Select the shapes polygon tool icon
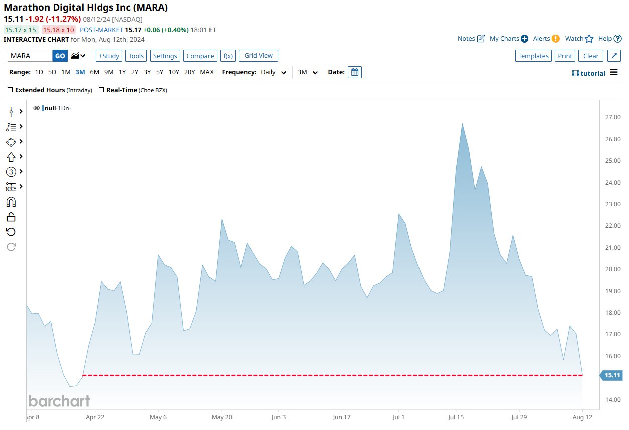Screen dimensions: 629x430 tap(11, 142)
